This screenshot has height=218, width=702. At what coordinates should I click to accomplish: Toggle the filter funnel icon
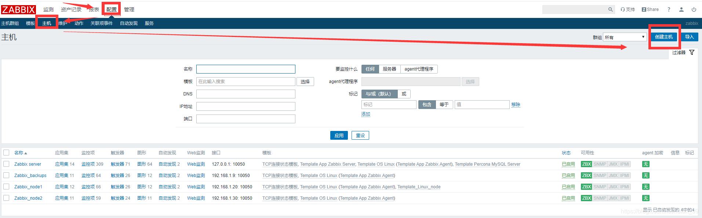point(692,52)
